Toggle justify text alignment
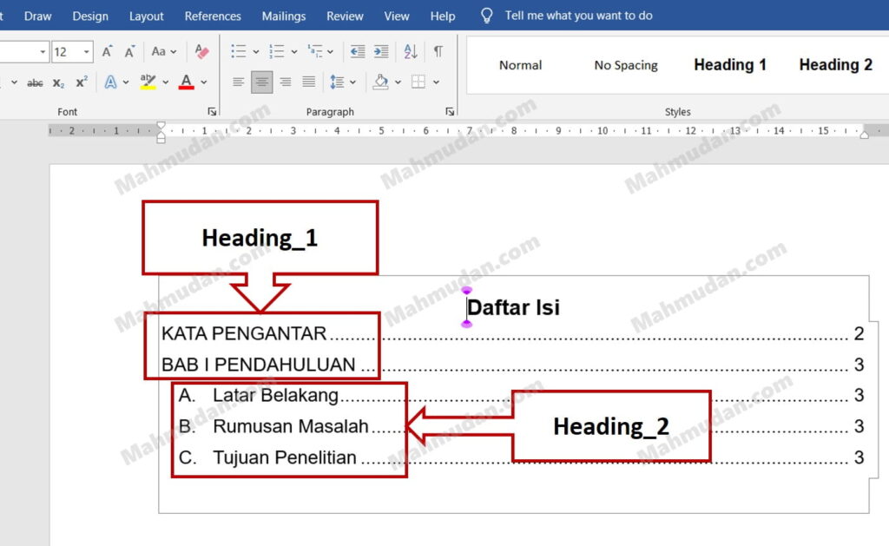Image resolution: width=889 pixels, height=546 pixels. click(308, 82)
